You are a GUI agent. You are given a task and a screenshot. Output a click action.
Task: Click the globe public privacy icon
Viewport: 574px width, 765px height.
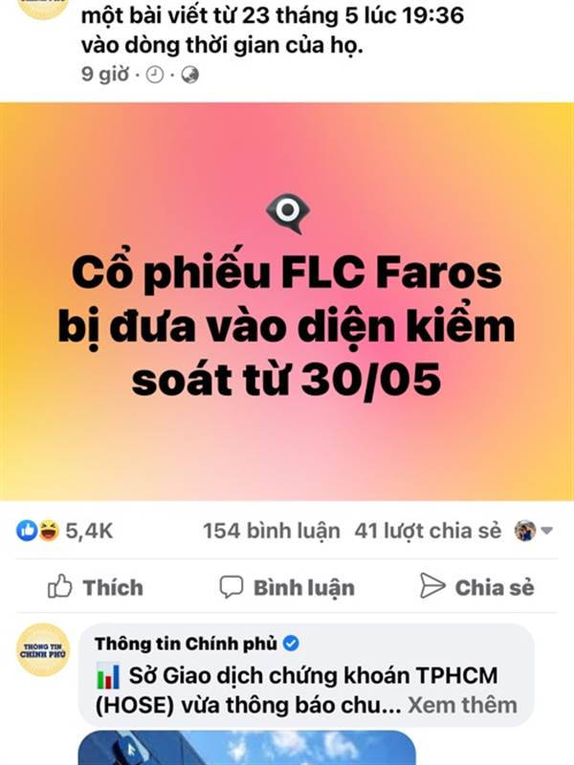pos(189,76)
